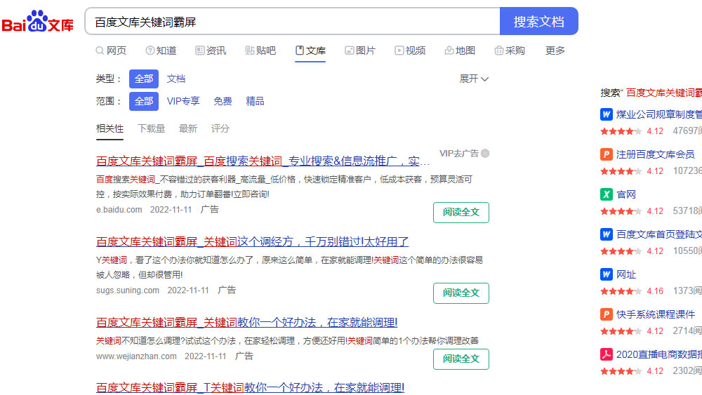Click PPT icon beside 注册百度文库会员
The image size is (702, 395).
click(x=607, y=155)
